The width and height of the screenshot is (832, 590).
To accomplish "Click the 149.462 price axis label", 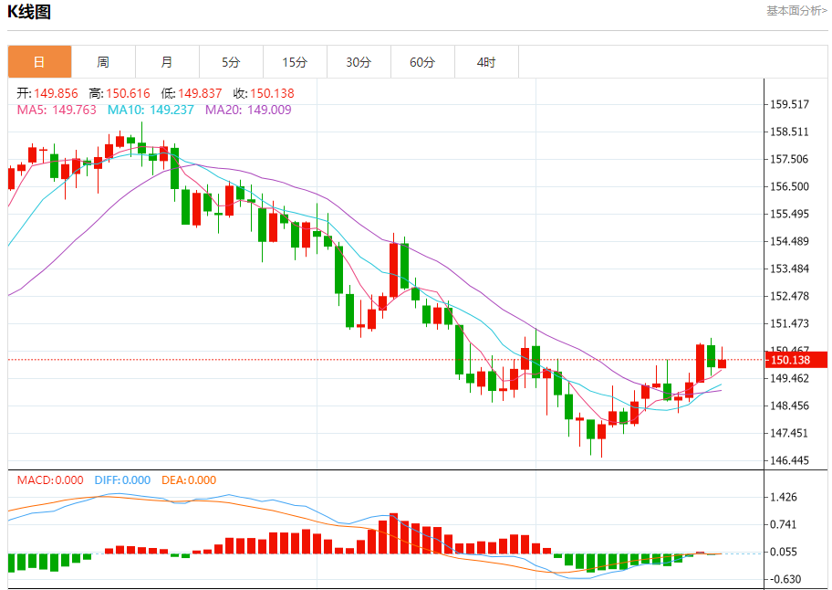I will point(789,378).
